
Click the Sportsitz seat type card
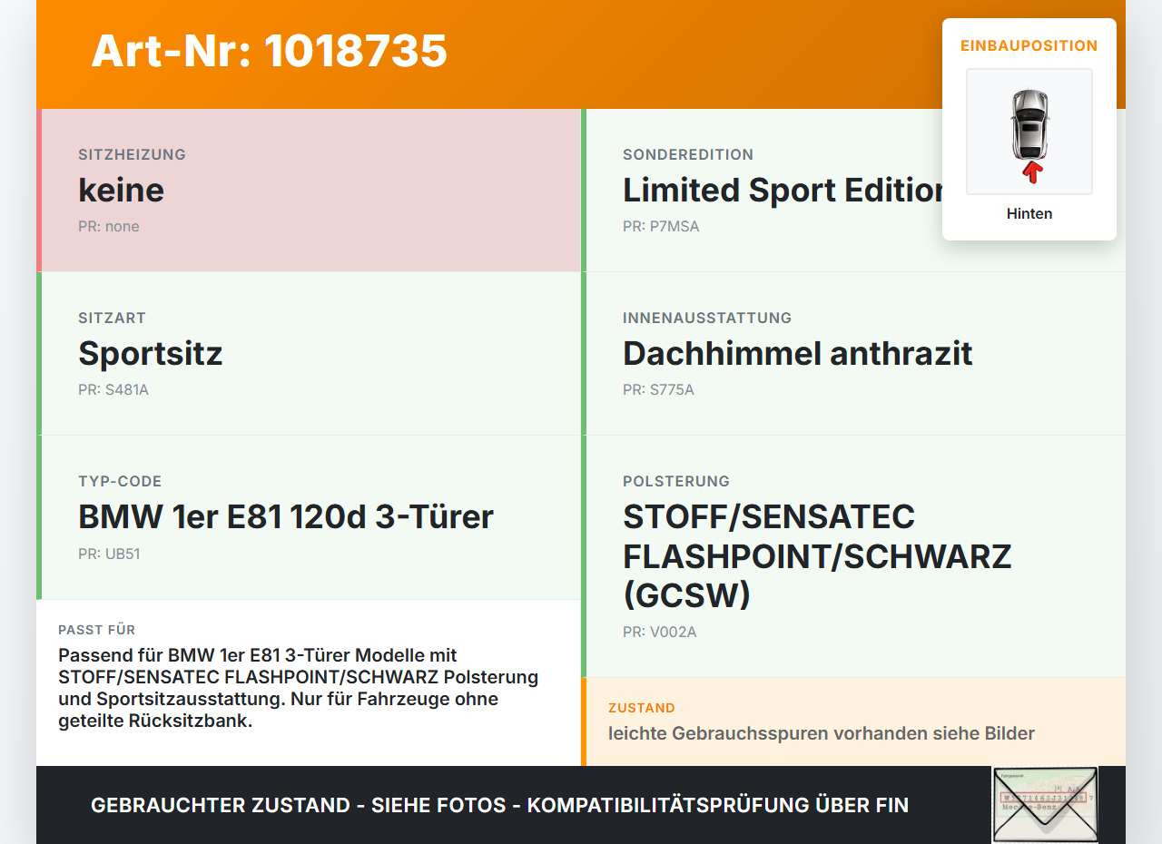pyautogui.click(x=309, y=354)
